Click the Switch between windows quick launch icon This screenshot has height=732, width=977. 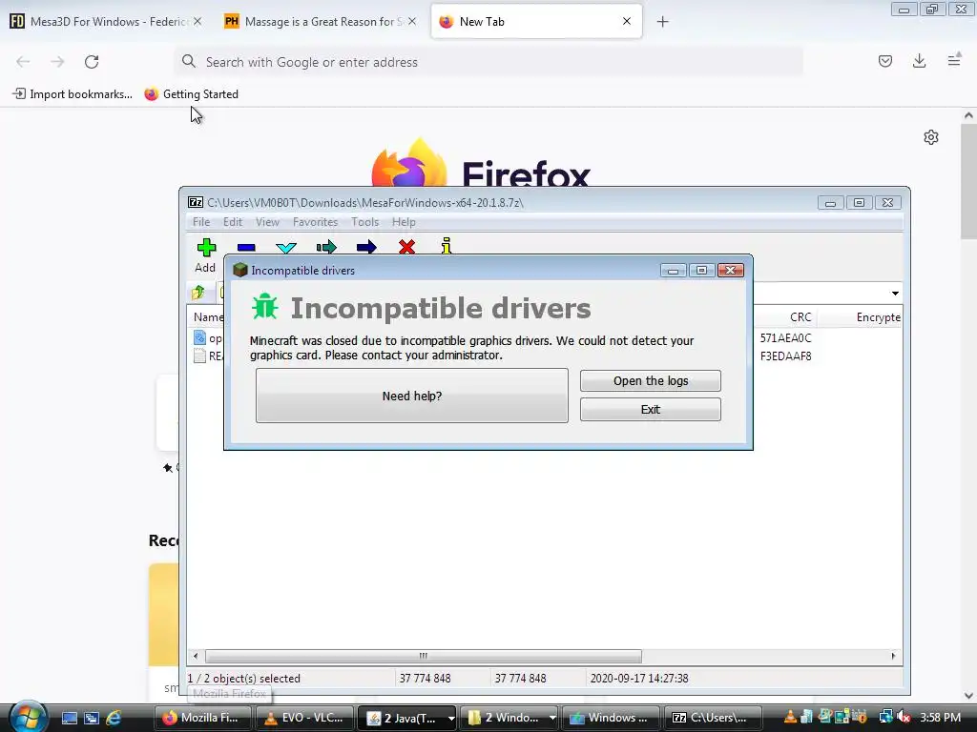click(x=92, y=718)
